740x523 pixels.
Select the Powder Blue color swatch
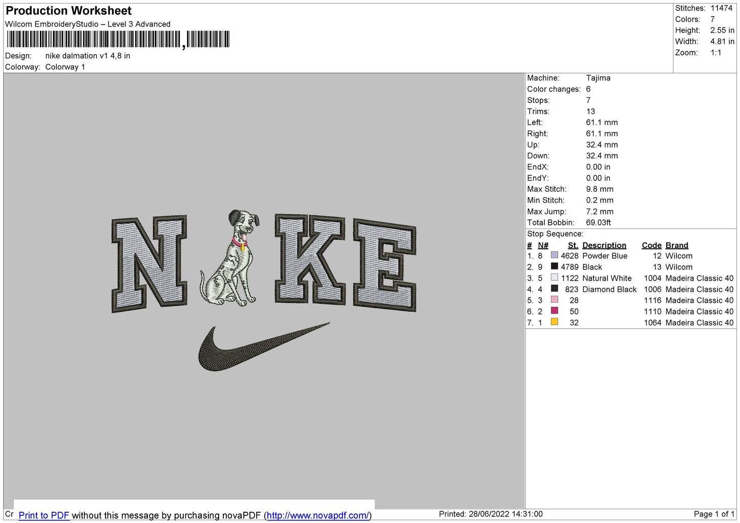554,255
